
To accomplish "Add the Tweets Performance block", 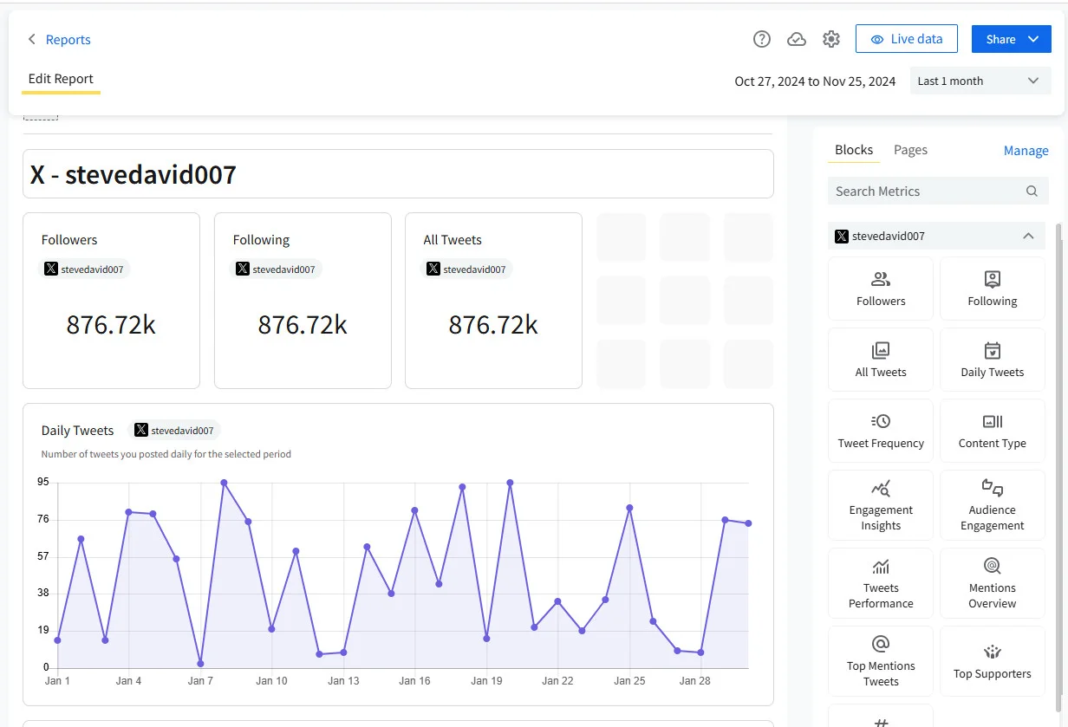I will 880,582.
